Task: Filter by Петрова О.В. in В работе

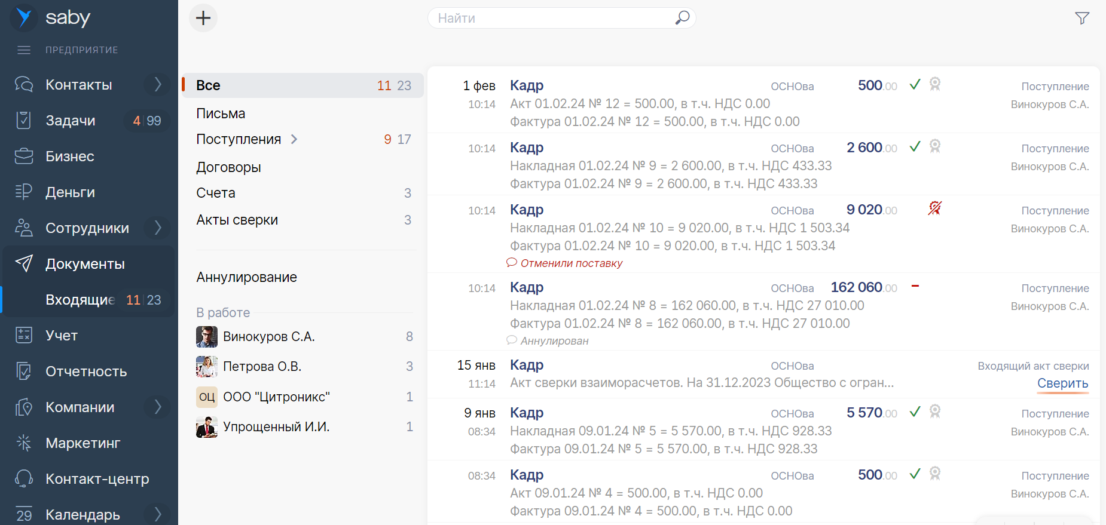Action: pos(262,366)
